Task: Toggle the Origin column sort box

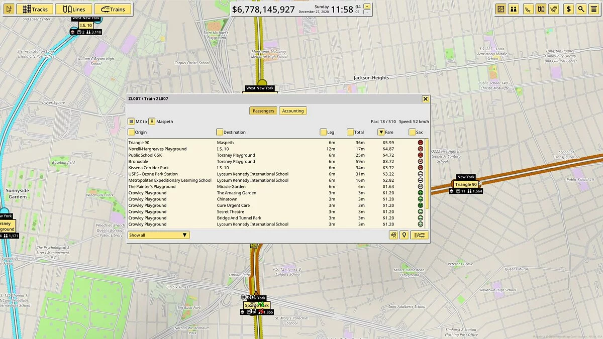Action: pyautogui.click(x=131, y=132)
